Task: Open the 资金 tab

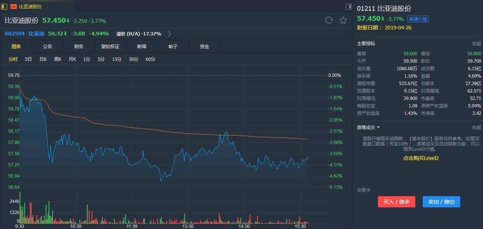Action: pos(204,47)
